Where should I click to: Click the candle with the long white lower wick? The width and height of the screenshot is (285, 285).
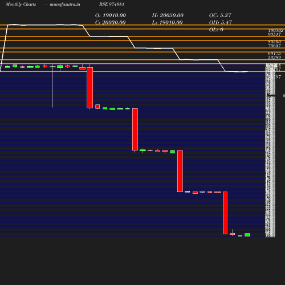(52, 86)
